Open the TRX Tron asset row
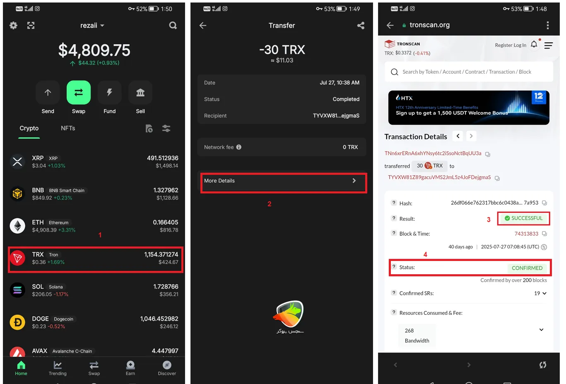Screen dimensions: 566x384 [95, 258]
